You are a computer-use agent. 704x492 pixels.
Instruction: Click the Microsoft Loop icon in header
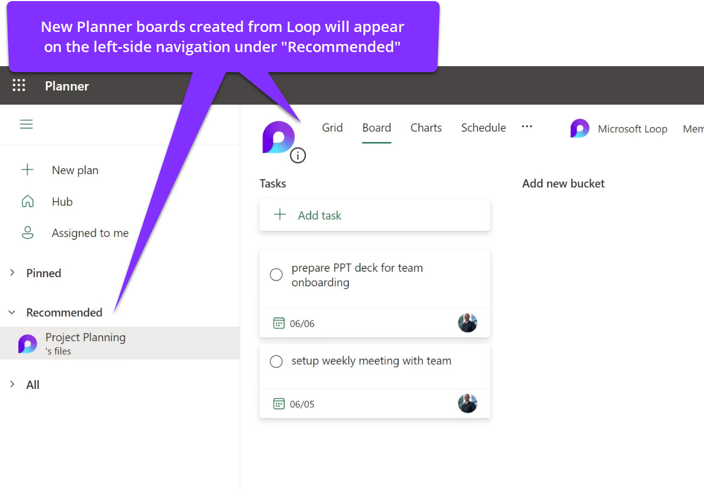tap(580, 129)
